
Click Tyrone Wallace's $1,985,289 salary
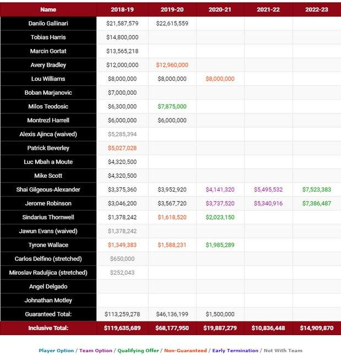point(220,245)
